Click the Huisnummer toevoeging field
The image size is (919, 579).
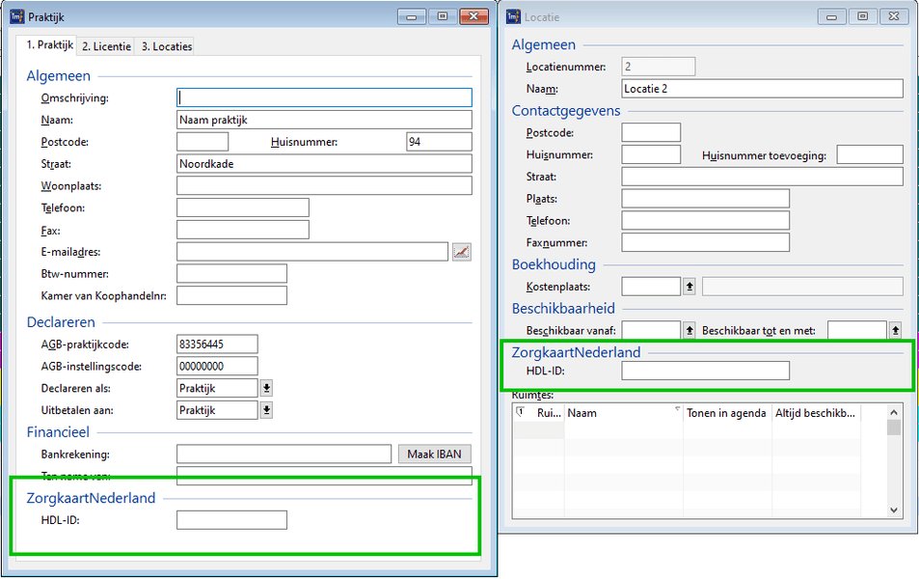pyautogui.click(x=870, y=154)
